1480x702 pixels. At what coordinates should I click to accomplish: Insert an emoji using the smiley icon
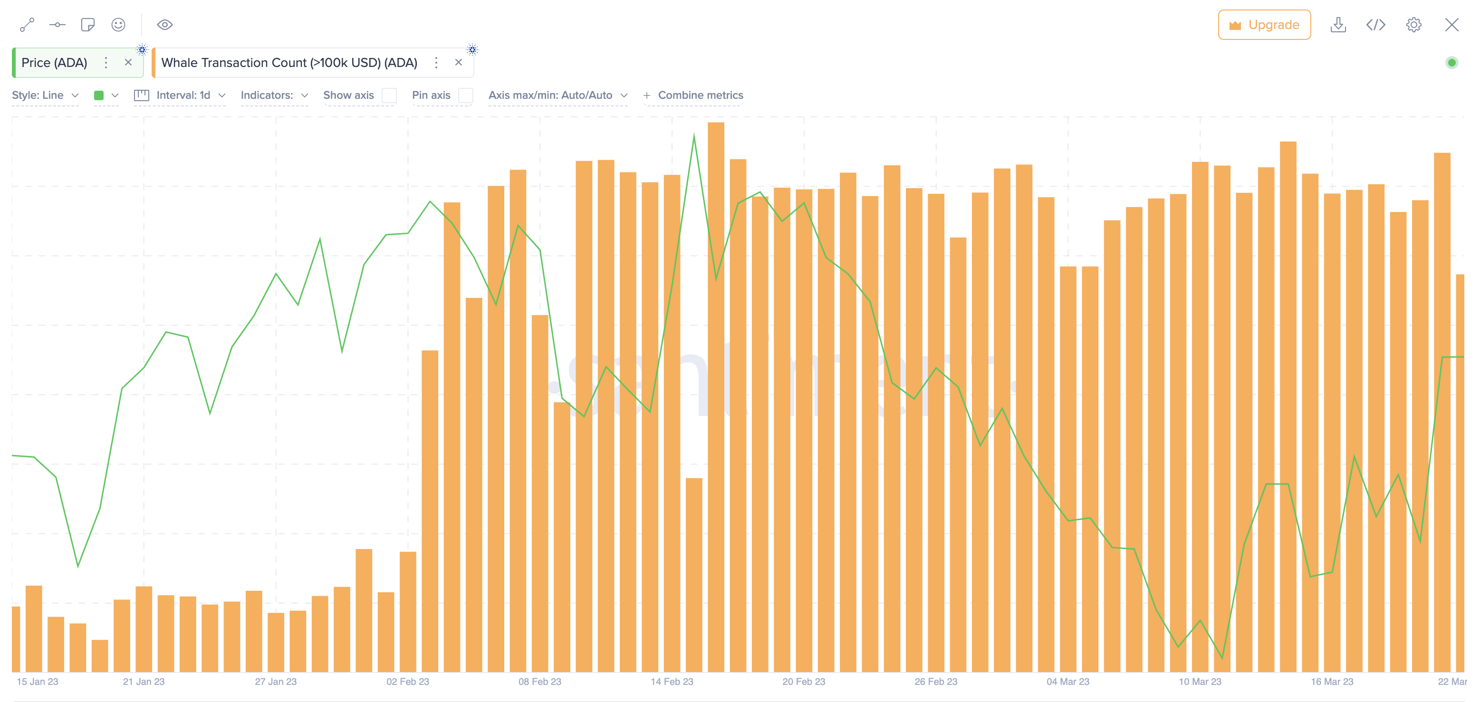click(118, 24)
